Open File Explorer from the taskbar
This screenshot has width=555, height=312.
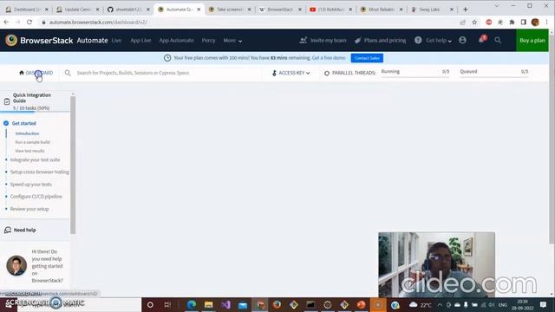(x=208, y=304)
